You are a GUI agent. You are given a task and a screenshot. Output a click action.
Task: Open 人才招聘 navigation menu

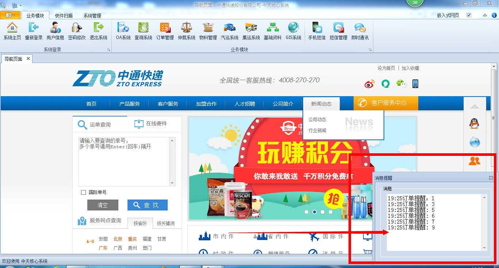click(244, 104)
